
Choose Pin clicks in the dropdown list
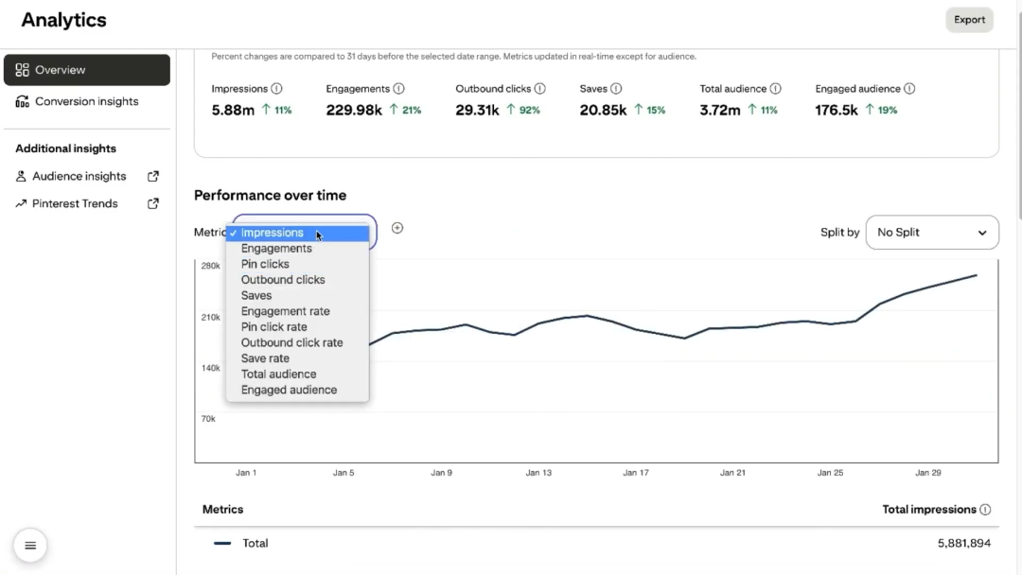pyautogui.click(x=265, y=264)
